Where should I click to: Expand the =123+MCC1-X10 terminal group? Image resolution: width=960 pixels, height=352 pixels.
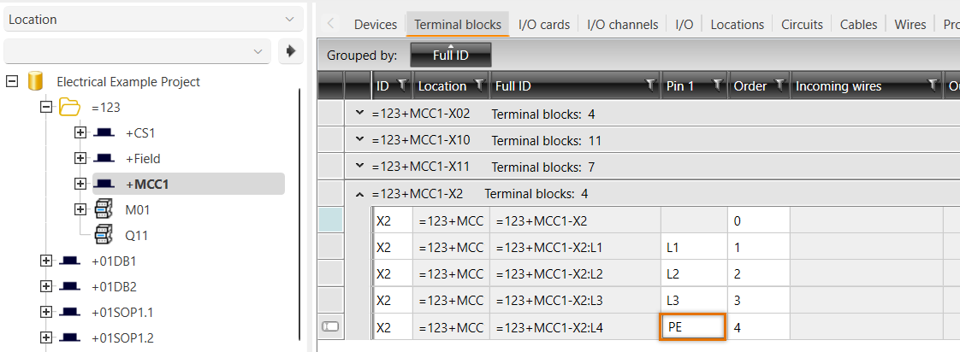tap(359, 139)
